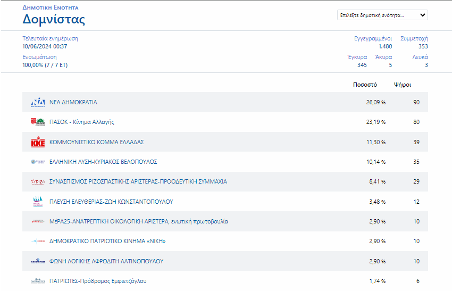Click the 11,30 % percentage value

pyautogui.click(x=376, y=142)
